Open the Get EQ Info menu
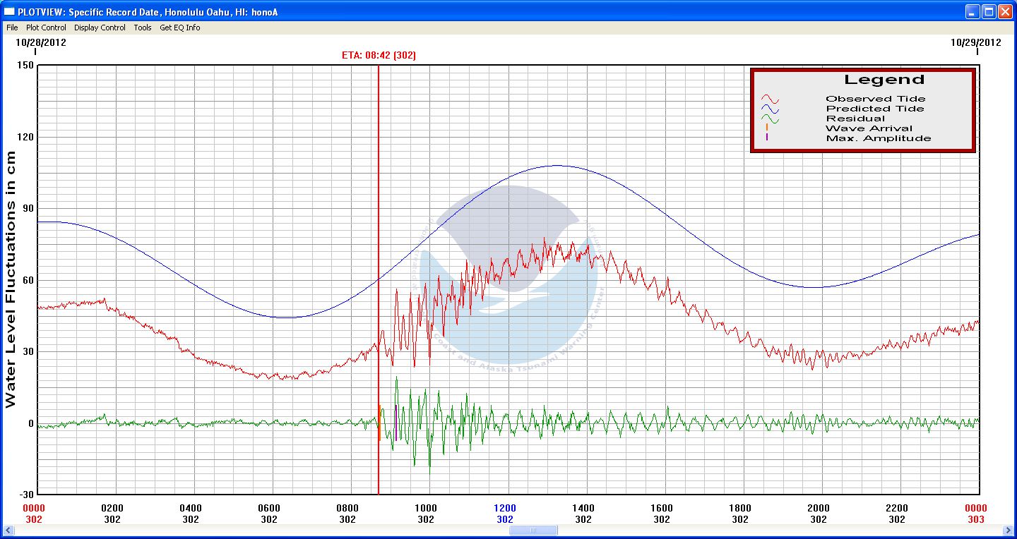 [x=179, y=28]
